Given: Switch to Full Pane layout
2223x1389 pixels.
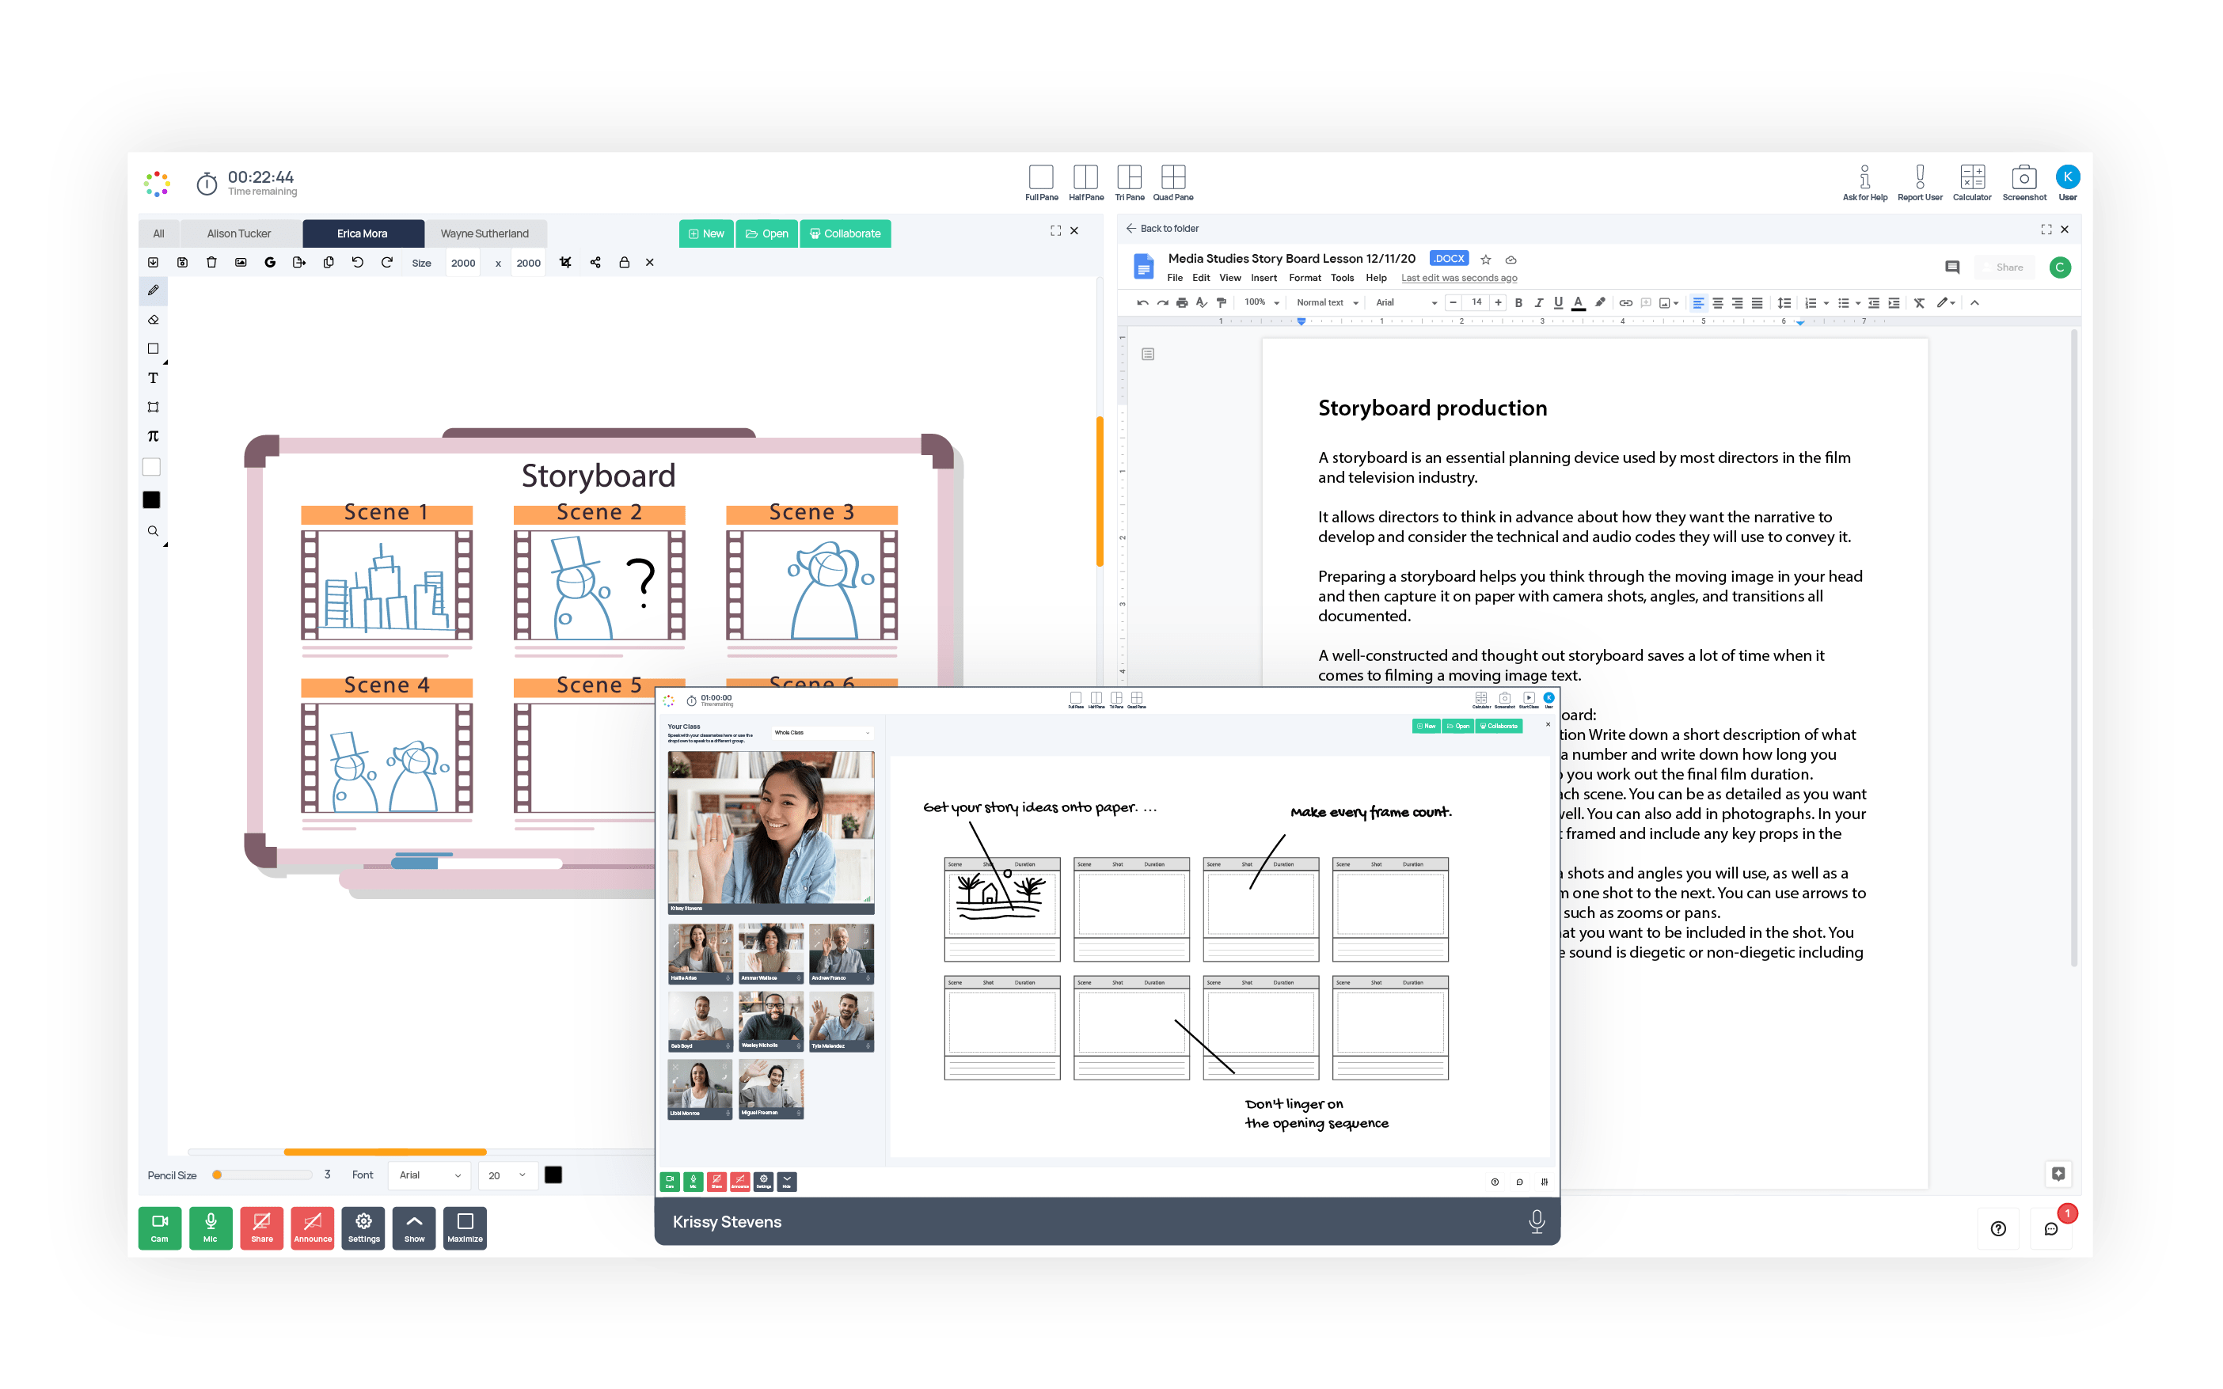Looking at the screenshot, I should 1042,183.
